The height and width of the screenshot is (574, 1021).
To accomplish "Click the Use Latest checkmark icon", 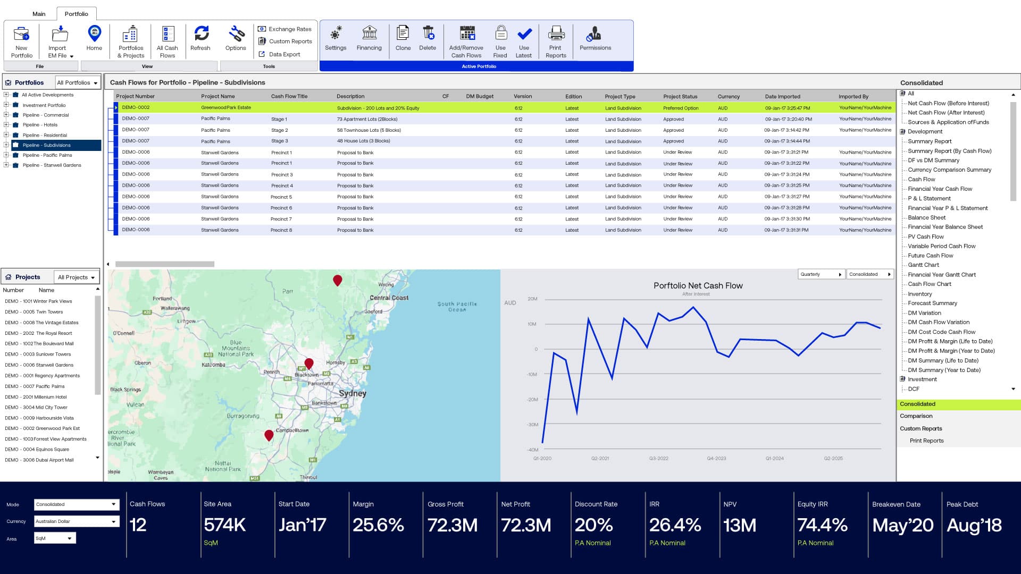I will [x=524, y=34].
